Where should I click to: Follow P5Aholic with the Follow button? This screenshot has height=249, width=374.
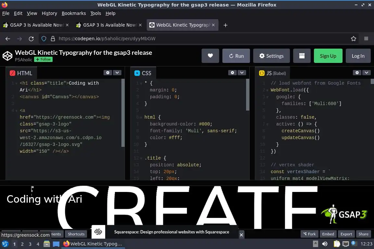[x=43, y=59]
